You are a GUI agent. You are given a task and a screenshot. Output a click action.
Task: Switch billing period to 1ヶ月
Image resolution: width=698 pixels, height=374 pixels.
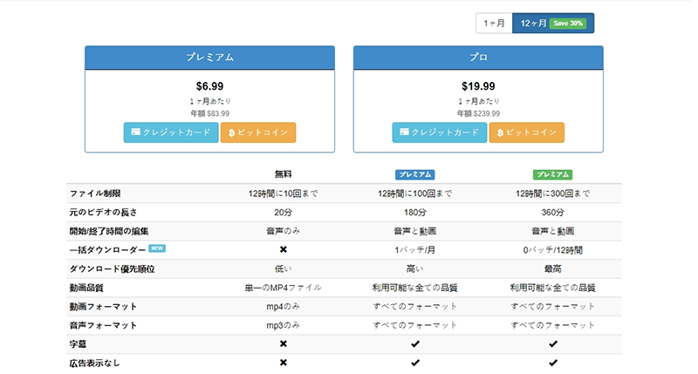pos(493,24)
